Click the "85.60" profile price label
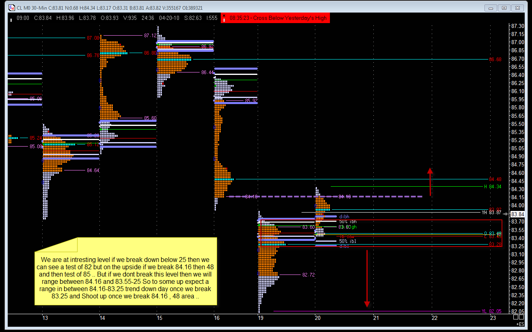The image size is (532, 332). click(x=150, y=118)
